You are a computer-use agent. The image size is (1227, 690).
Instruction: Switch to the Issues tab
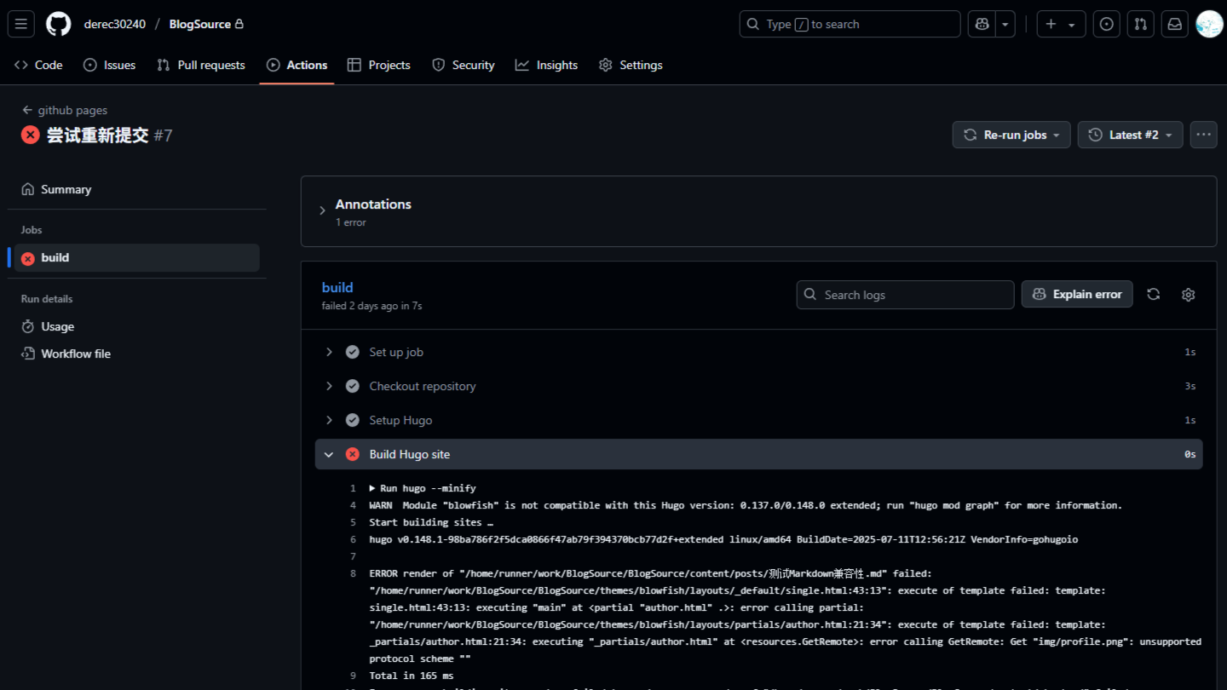(110, 65)
